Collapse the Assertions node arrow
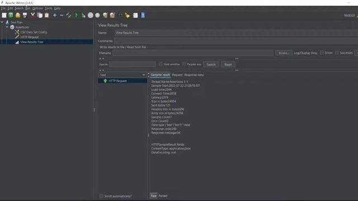Image resolution: width=358 pixels, height=201 pixels. (x=7, y=27)
